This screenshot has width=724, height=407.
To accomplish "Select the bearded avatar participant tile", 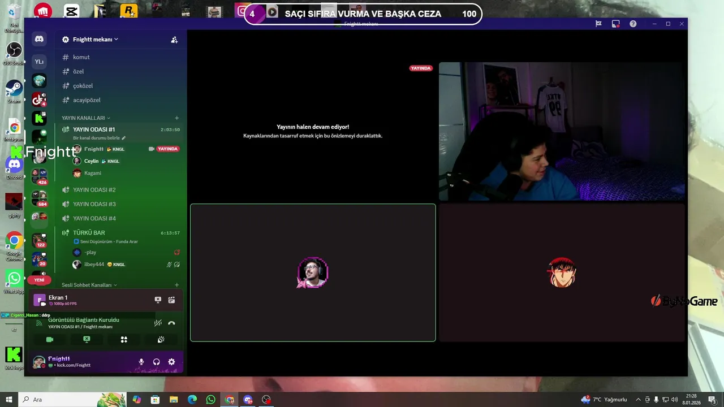I will (x=313, y=272).
